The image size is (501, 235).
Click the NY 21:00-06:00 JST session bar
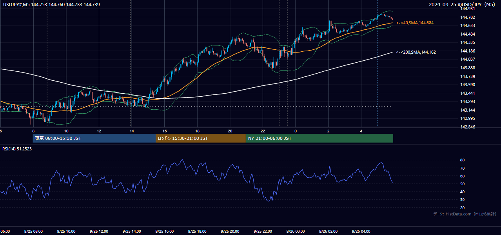319,138
